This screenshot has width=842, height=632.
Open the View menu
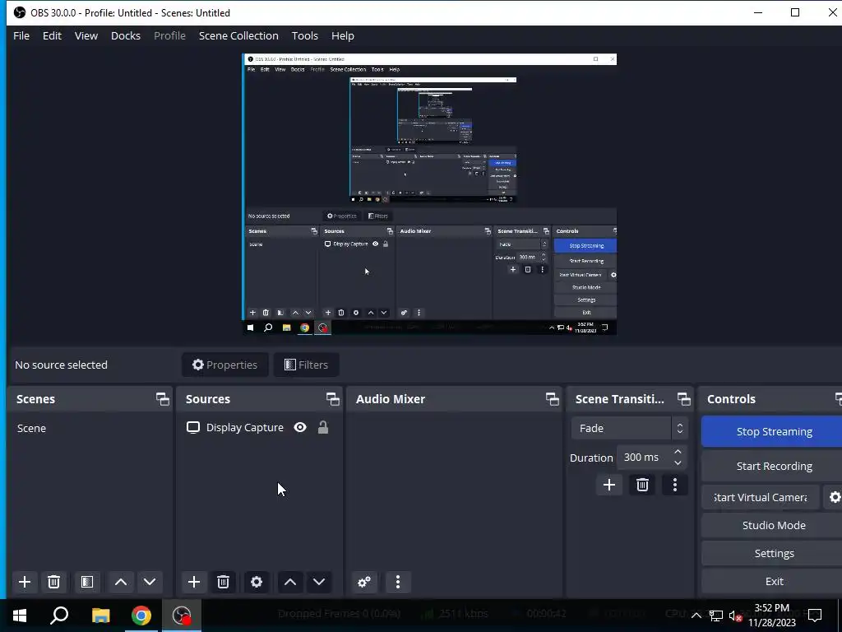(x=86, y=36)
